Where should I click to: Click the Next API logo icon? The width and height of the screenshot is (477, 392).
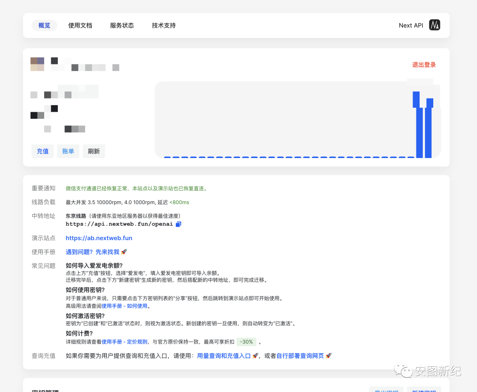[x=435, y=25]
